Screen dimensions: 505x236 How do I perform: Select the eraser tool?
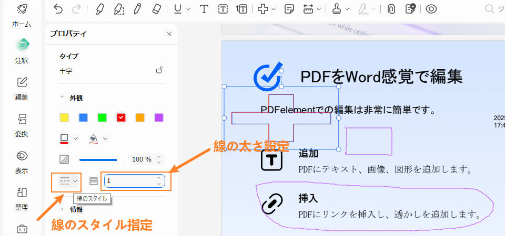click(x=156, y=8)
